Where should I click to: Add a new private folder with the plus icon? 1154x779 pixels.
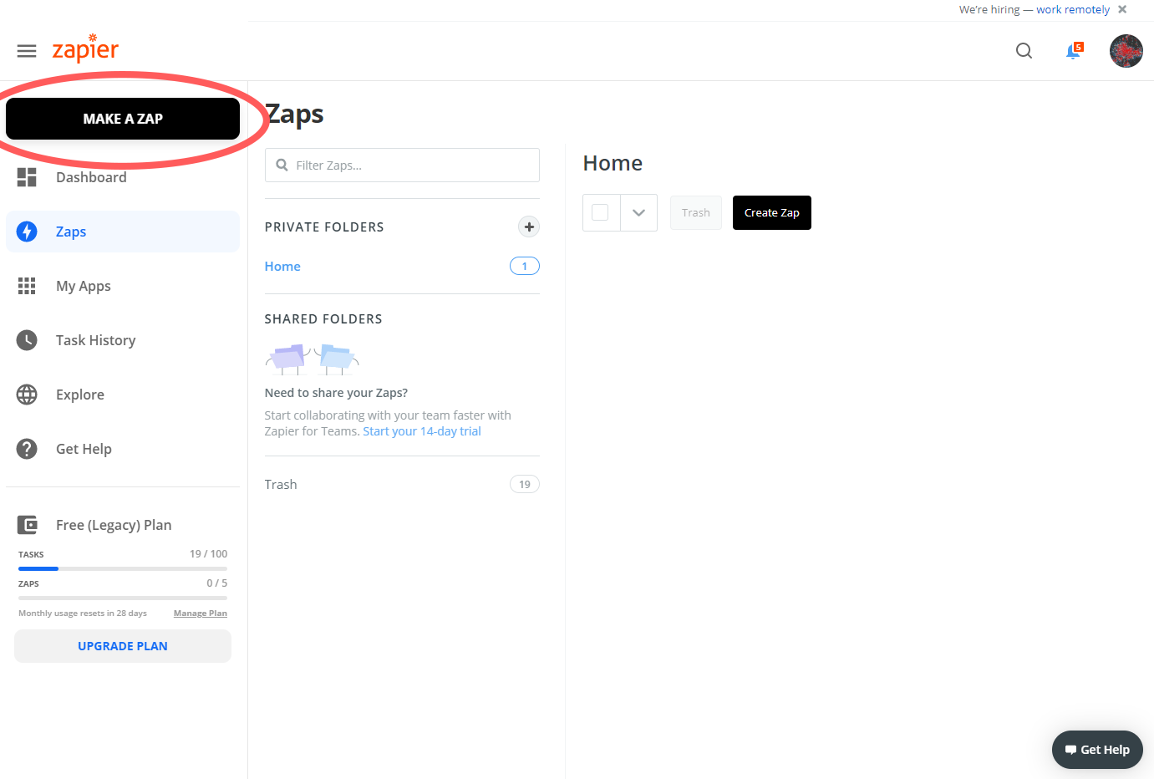click(x=529, y=227)
